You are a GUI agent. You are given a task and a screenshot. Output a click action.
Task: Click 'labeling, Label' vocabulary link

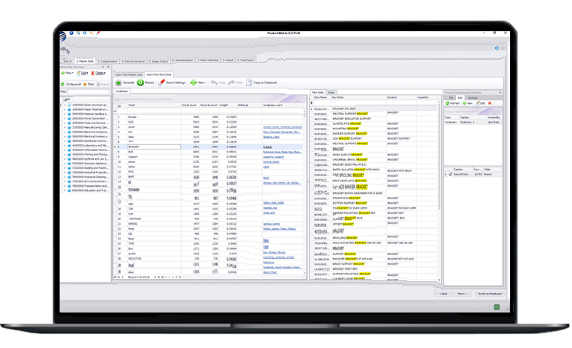[x=271, y=137]
